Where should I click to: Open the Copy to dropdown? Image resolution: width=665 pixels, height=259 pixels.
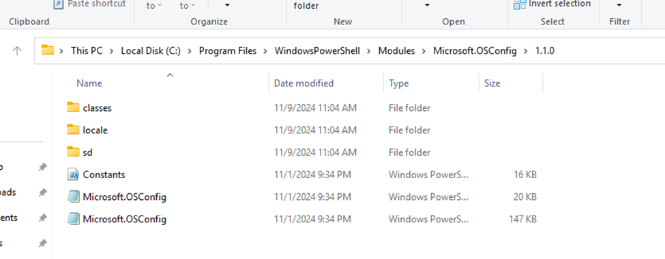[x=188, y=5]
